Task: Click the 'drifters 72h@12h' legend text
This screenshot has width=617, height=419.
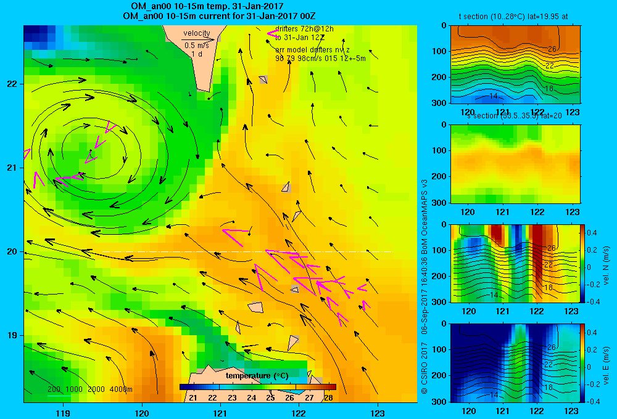Action: (x=304, y=29)
